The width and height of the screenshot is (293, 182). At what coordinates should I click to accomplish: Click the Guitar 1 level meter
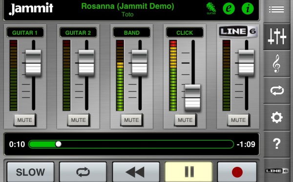14,75
